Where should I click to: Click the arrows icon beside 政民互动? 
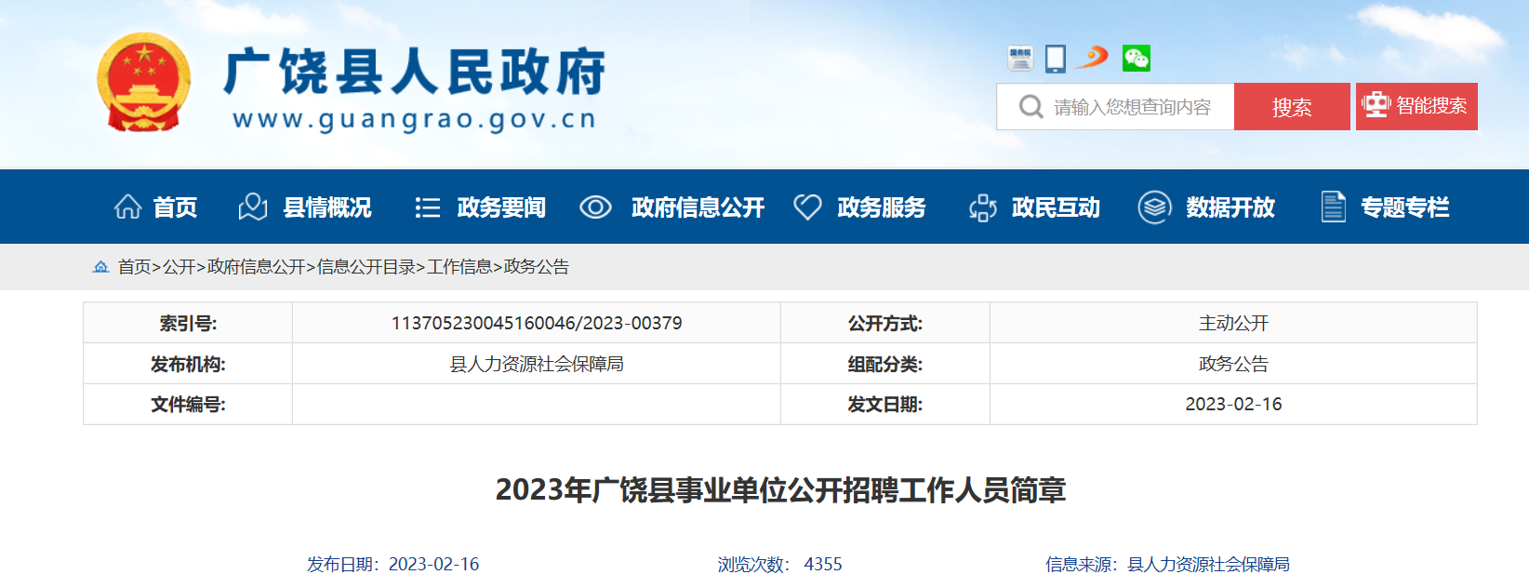[x=983, y=207]
